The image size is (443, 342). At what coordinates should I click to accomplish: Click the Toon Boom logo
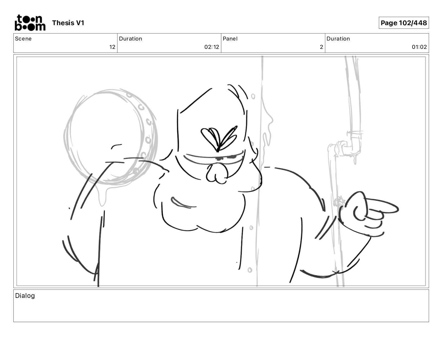point(30,23)
